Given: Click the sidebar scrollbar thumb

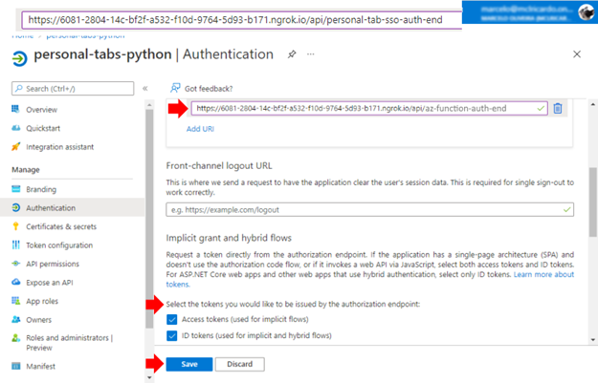Looking at the screenshot, I should pyautogui.click(x=149, y=219).
